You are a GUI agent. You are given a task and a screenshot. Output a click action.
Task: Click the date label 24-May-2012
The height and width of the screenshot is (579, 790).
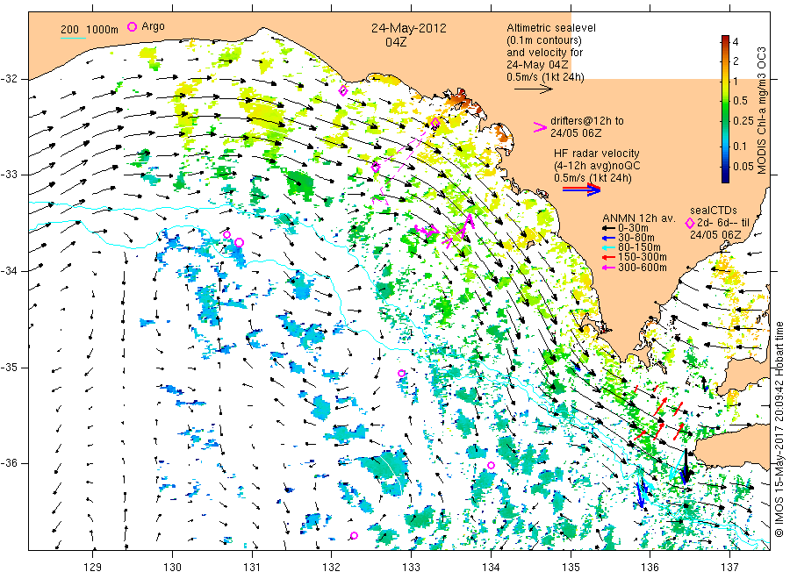tap(408, 28)
